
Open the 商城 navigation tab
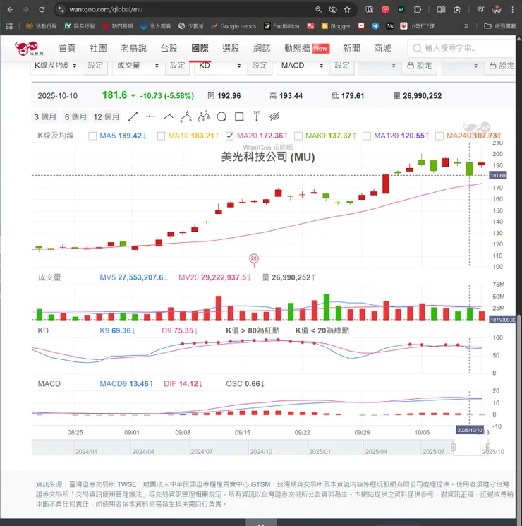[x=382, y=48]
